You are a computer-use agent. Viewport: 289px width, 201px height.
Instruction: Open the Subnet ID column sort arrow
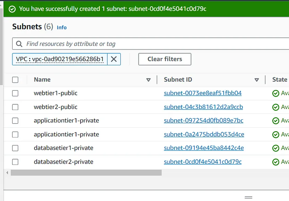(x=257, y=80)
